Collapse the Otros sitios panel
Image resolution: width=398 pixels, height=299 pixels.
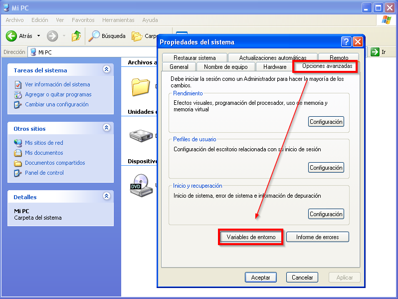pos(106,128)
